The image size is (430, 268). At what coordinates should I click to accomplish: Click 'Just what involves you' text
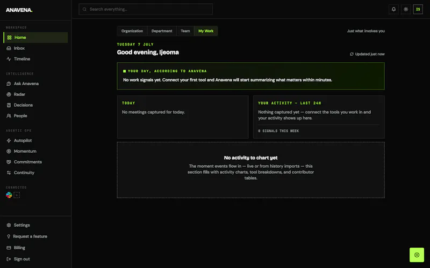(x=366, y=31)
